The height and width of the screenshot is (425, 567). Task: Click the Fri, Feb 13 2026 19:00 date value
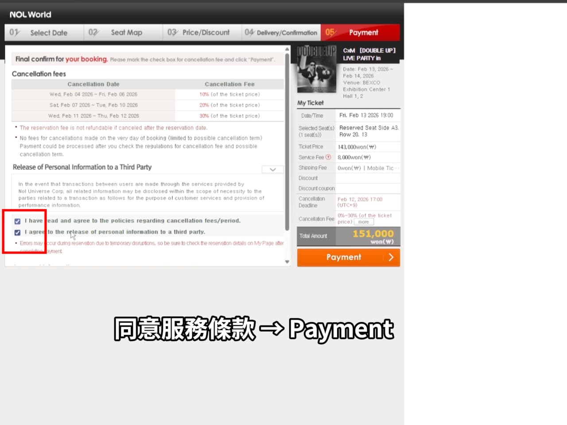click(366, 115)
